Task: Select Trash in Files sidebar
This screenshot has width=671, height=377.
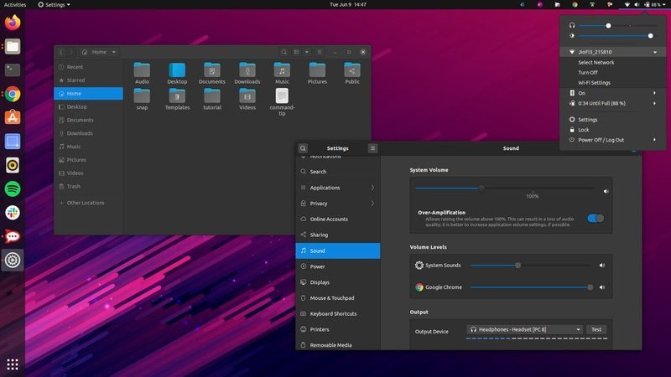Action: pyautogui.click(x=74, y=186)
